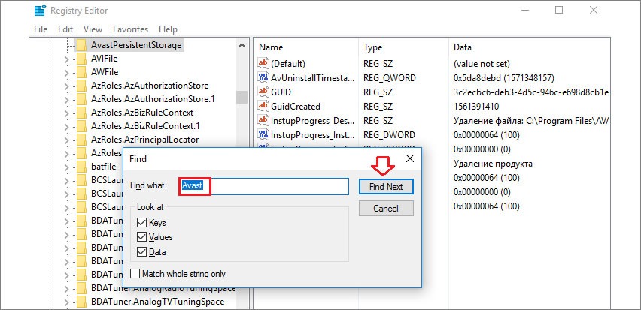Expand BDATuner.AnalogTVTuningSpace node
Viewport: 641px width, 310px height.
67,302
